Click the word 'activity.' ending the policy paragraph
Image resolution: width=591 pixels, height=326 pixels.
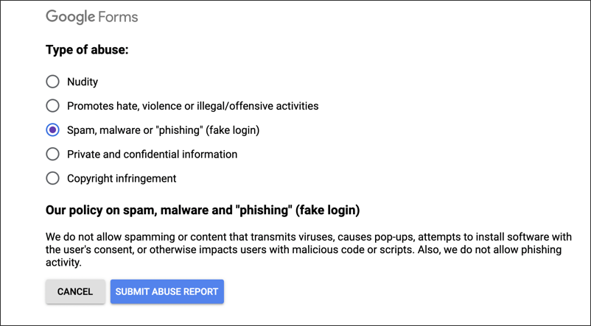[63, 263]
